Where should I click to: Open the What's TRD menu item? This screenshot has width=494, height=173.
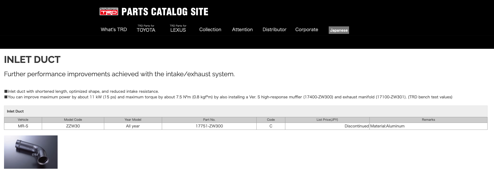[114, 30]
